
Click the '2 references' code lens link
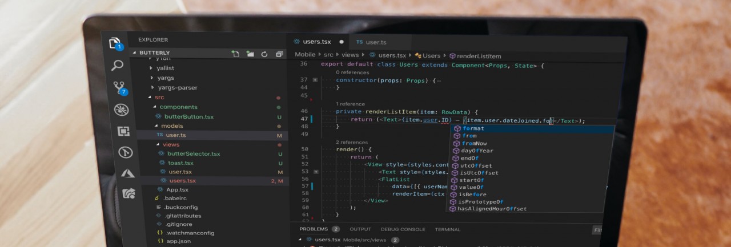[352, 142]
